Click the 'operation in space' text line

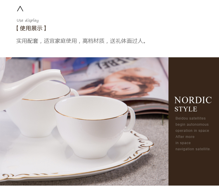192,131
